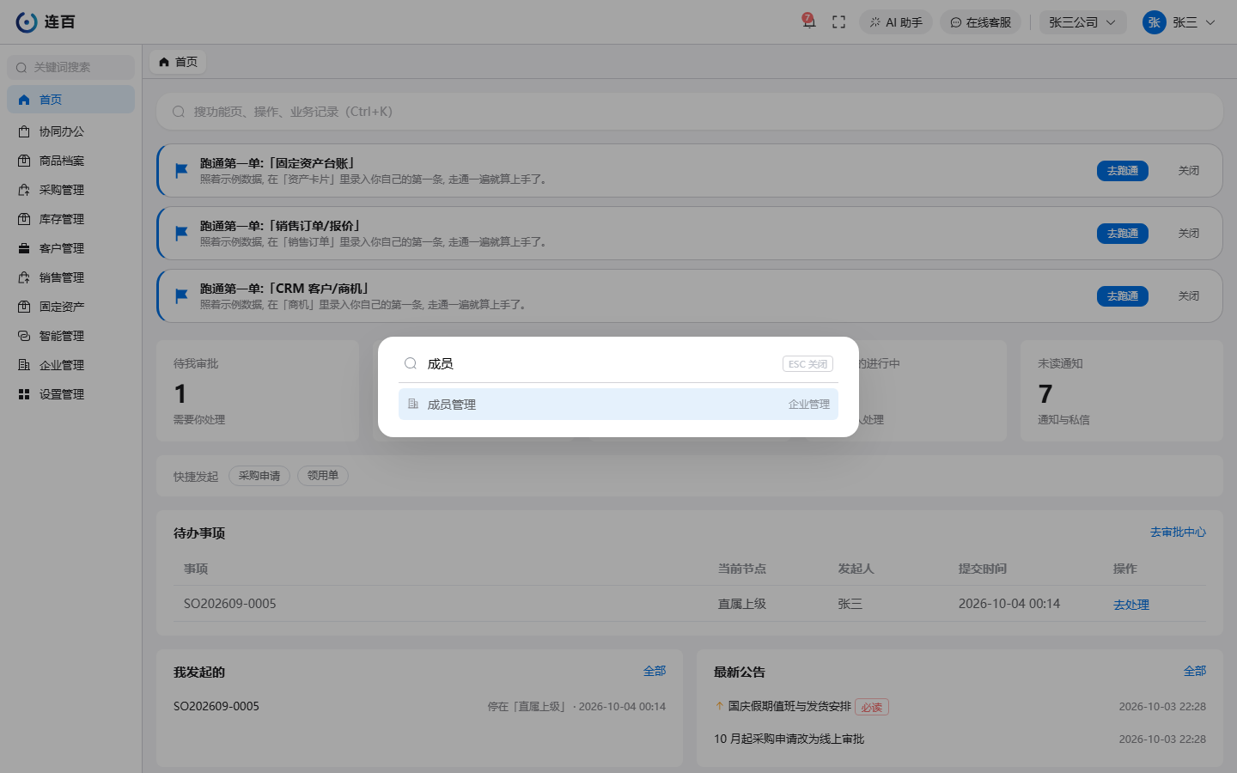Click the search icon in the dialog
This screenshot has height=773, width=1237.
[x=411, y=363]
